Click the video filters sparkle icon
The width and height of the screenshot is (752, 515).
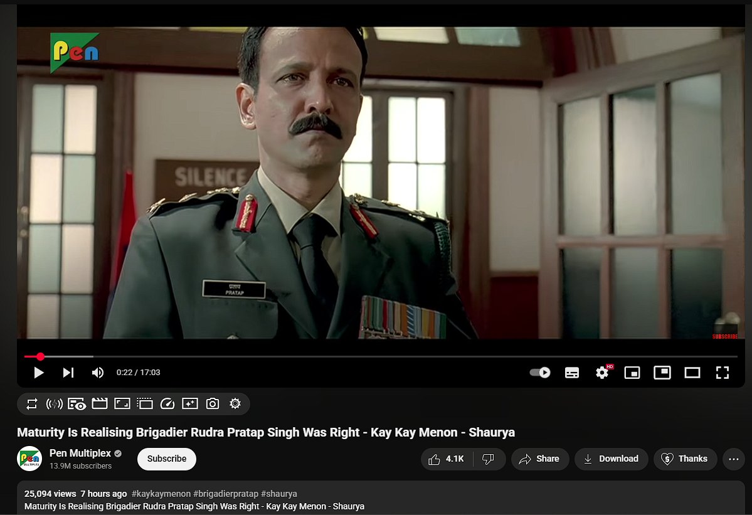(190, 404)
